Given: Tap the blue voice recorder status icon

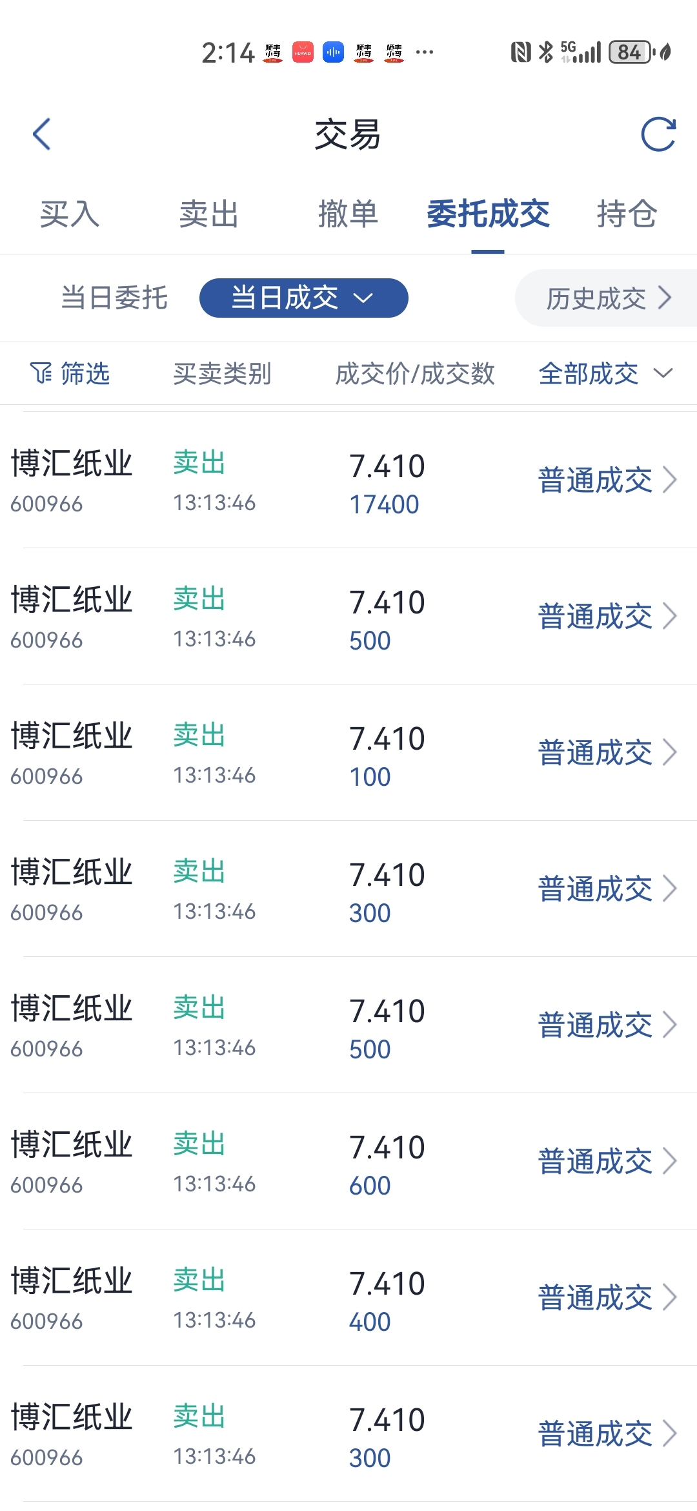Looking at the screenshot, I should pos(333,52).
